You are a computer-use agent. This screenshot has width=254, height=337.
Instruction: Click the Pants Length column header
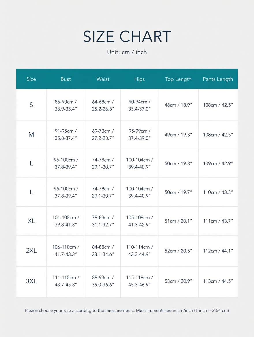218,79
